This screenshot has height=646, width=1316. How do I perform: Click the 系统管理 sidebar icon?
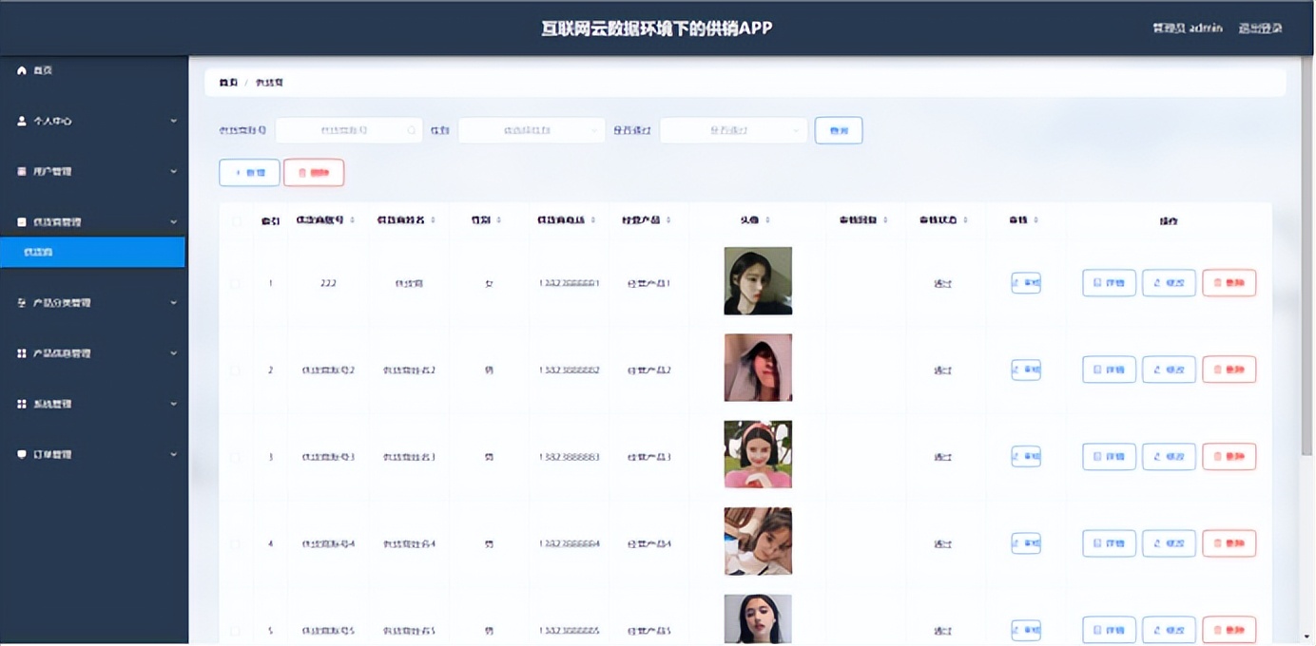[21, 403]
